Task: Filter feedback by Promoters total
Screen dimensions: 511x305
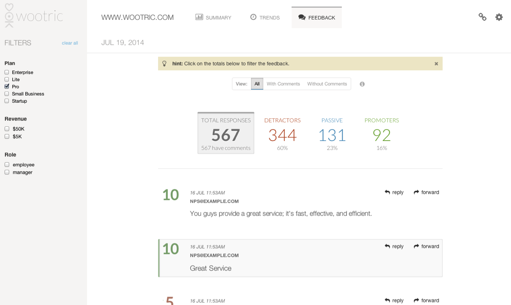Action: [382, 134]
